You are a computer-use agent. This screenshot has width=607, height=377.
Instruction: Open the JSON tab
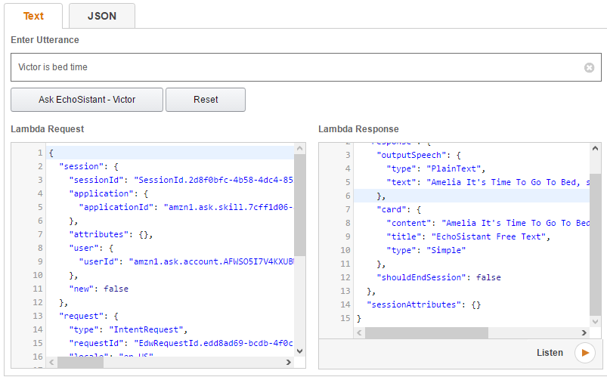[x=102, y=16]
